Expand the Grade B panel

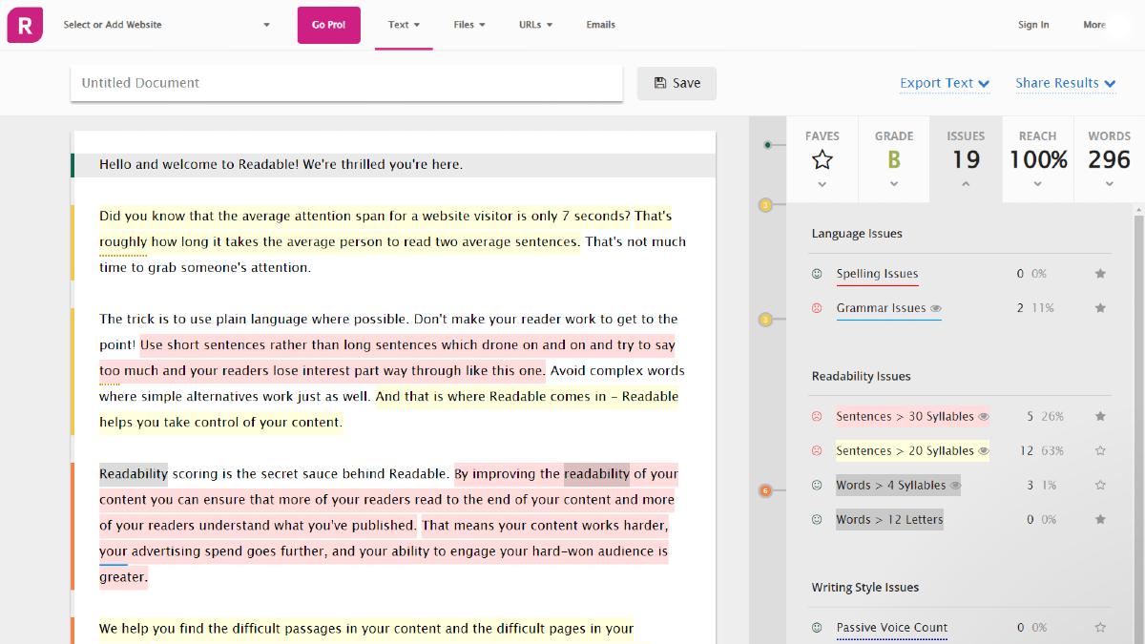click(x=894, y=159)
